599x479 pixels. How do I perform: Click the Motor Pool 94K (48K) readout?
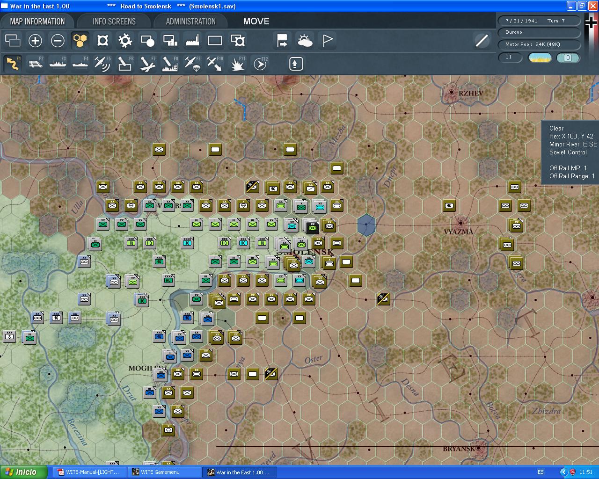point(539,44)
